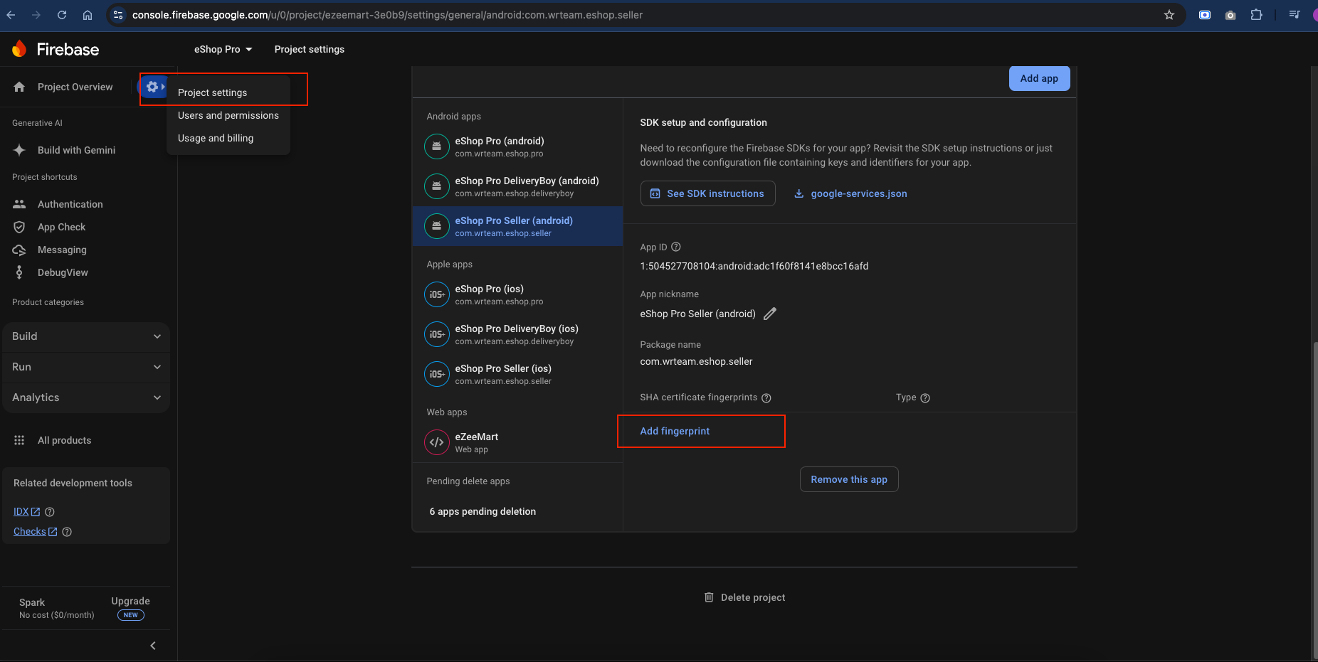Click Add fingerprint
The height and width of the screenshot is (662, 1318).
[675, 431]
